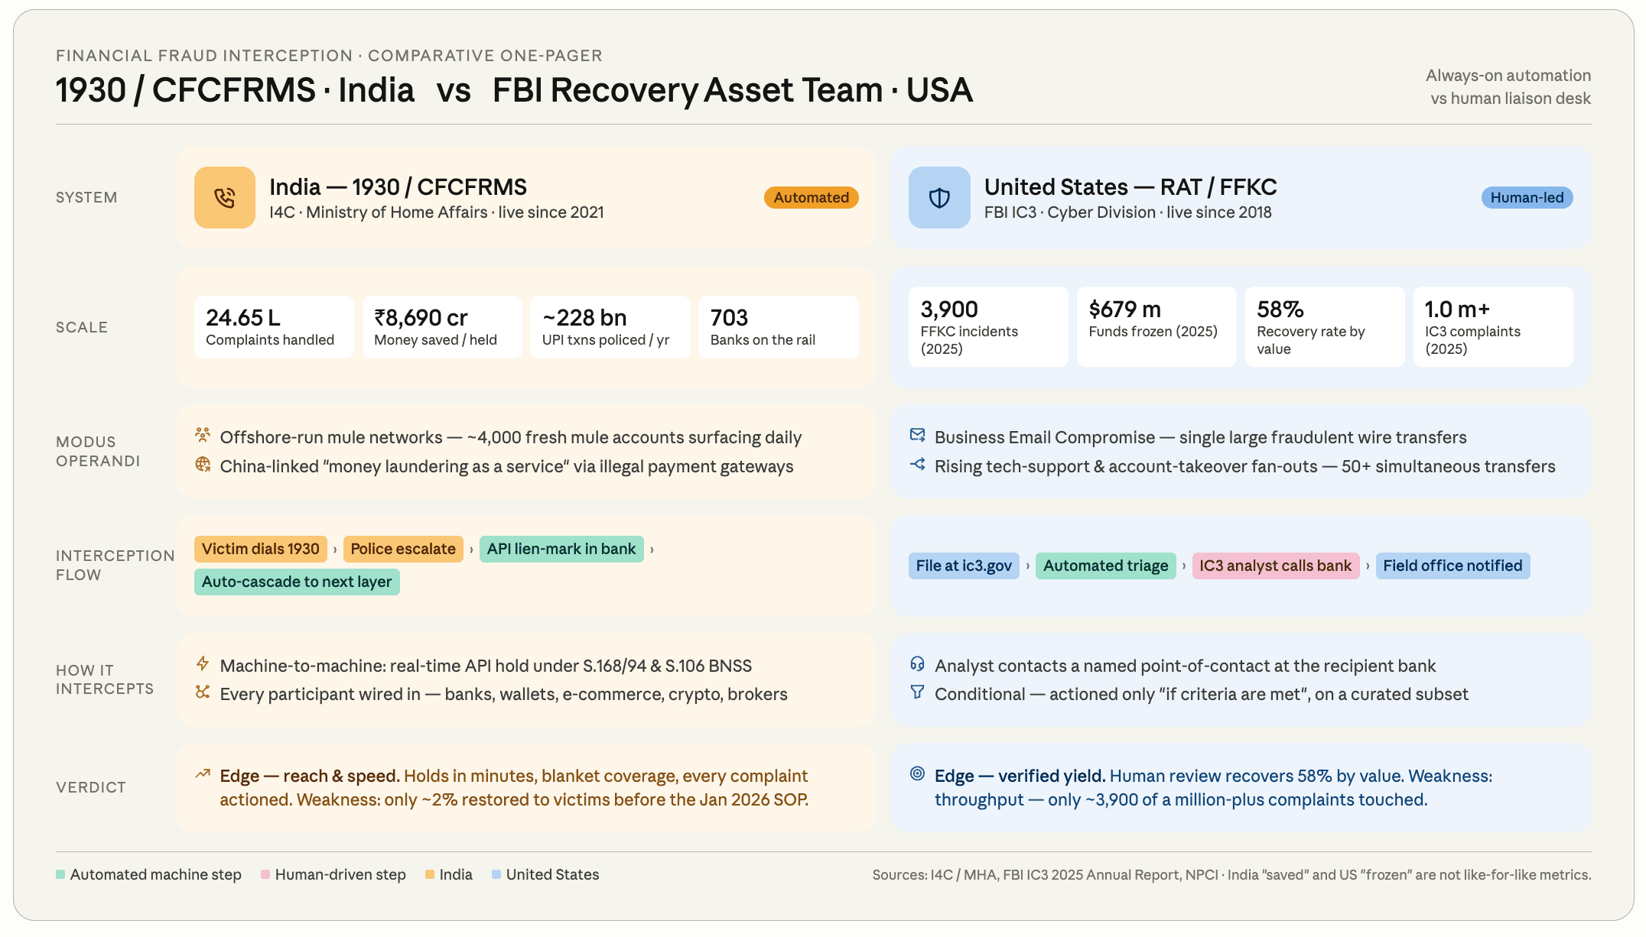Click the people icon beside offshore-run mule networks
The width and height of the screenshot is (1646, 937).
203,435
